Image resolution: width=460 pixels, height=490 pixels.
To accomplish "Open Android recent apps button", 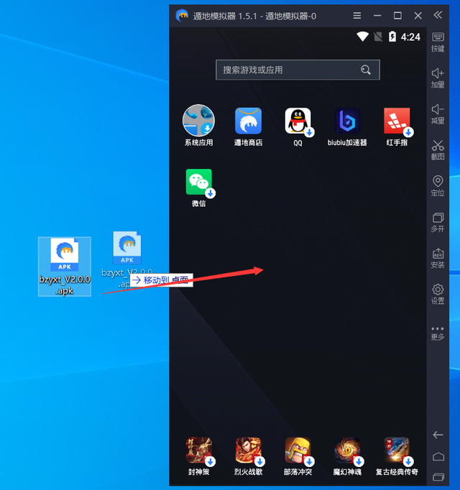I will pyautogui.click(x=438, y=477).
